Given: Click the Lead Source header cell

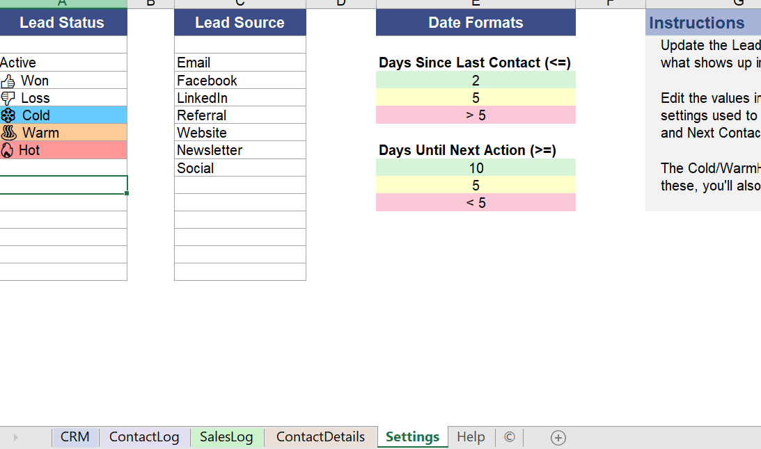Looking at the screenshot, I should [240, 22].
